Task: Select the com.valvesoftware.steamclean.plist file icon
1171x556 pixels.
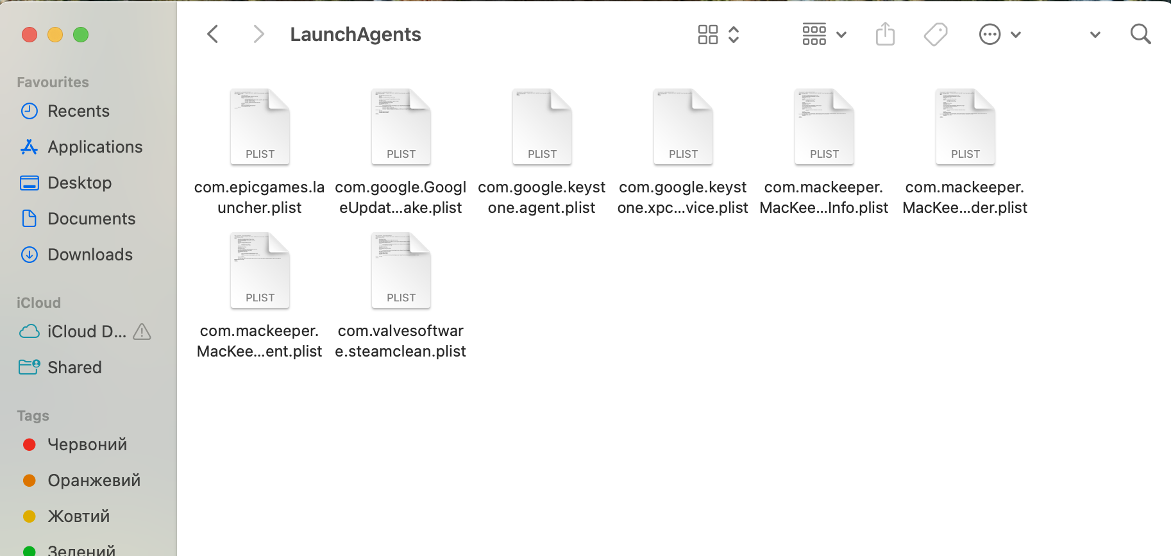Action: (401, 270)
